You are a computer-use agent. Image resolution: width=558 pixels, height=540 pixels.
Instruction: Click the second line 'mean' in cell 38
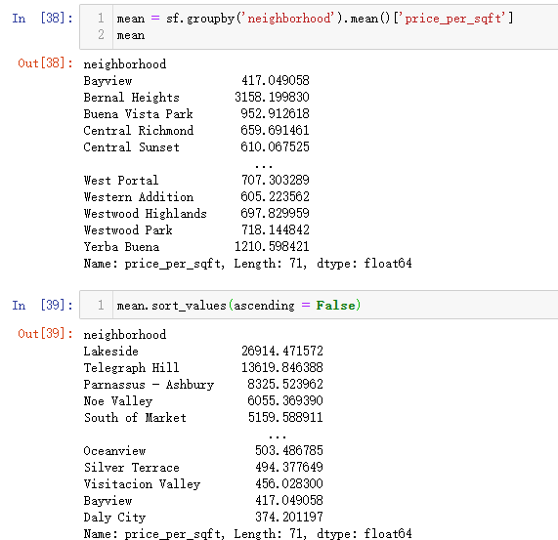point(131,35)
